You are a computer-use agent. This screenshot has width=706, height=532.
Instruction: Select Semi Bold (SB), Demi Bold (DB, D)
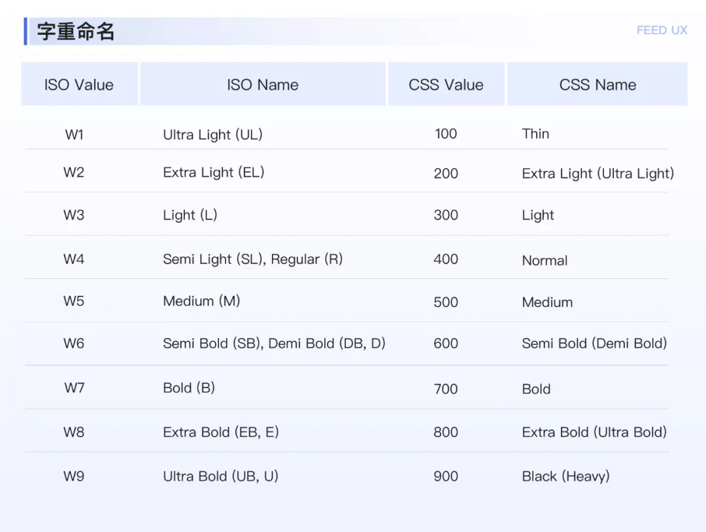274,344
